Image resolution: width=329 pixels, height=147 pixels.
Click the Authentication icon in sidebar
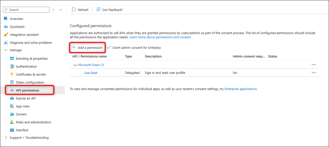point(12,67)
